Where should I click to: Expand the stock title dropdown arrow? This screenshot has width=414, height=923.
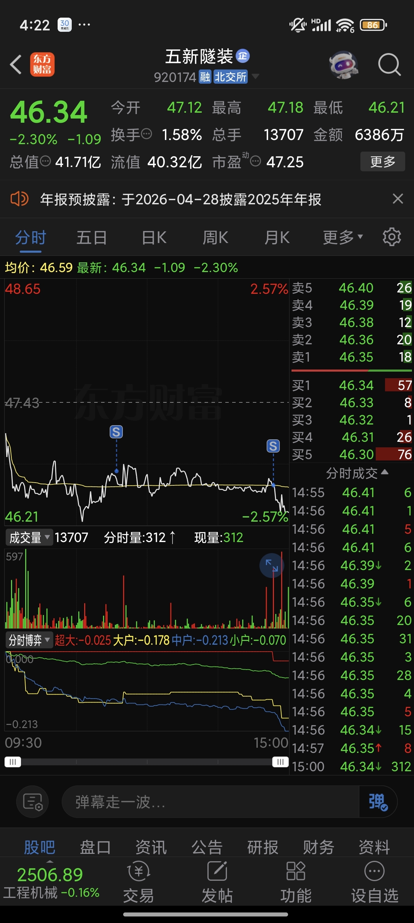[255, 76]
